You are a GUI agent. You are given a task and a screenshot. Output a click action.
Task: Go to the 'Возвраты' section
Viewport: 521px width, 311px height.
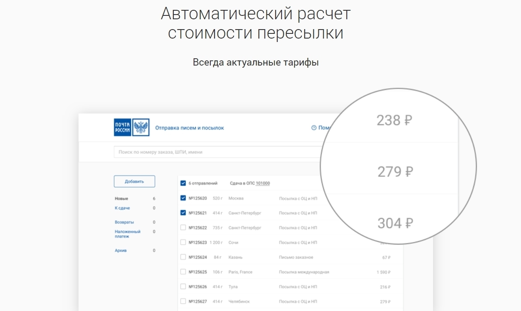pos(124,222)
